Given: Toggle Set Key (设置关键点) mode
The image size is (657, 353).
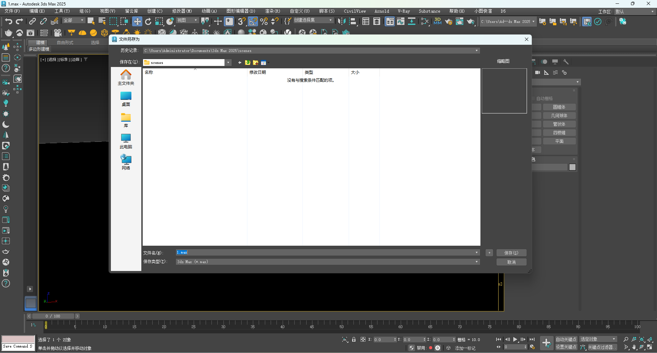Looking at the screenshot, I should [566, 347].
